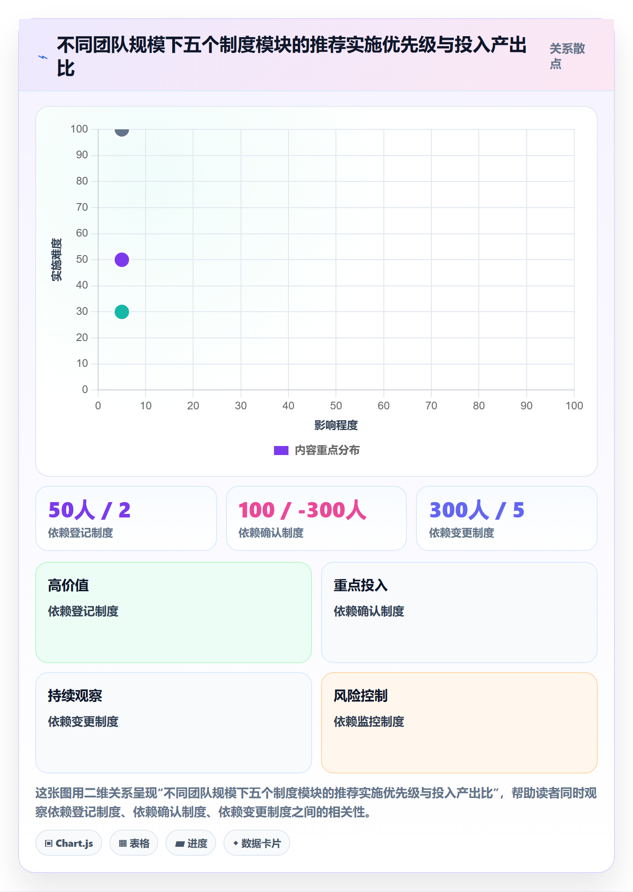Click the x-axis tick label 50

pyautogui.click(x=336, y=406)
